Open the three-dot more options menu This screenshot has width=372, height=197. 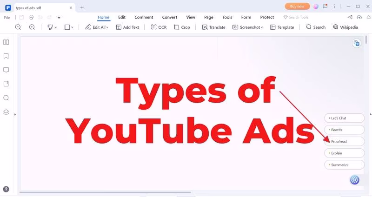coord(334,7)
